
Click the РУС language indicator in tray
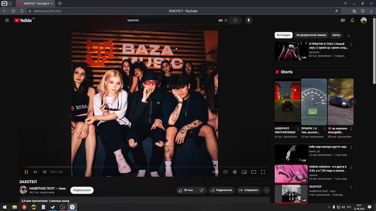click(349, 207)
